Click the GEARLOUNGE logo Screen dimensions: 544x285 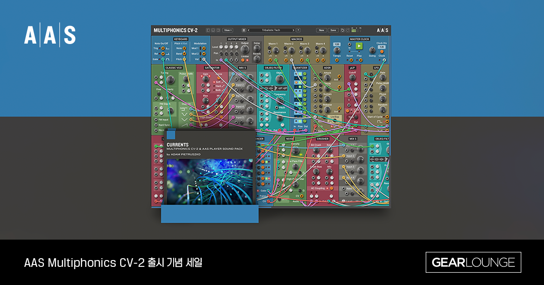pos(473,262)
